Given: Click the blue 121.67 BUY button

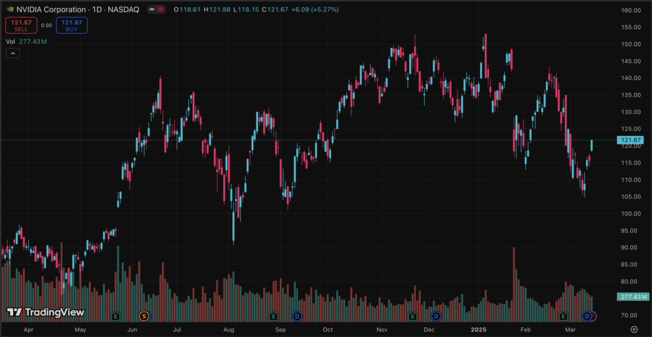Looking at the screenshot, I should pyautogui.click(x=71, y=25).
